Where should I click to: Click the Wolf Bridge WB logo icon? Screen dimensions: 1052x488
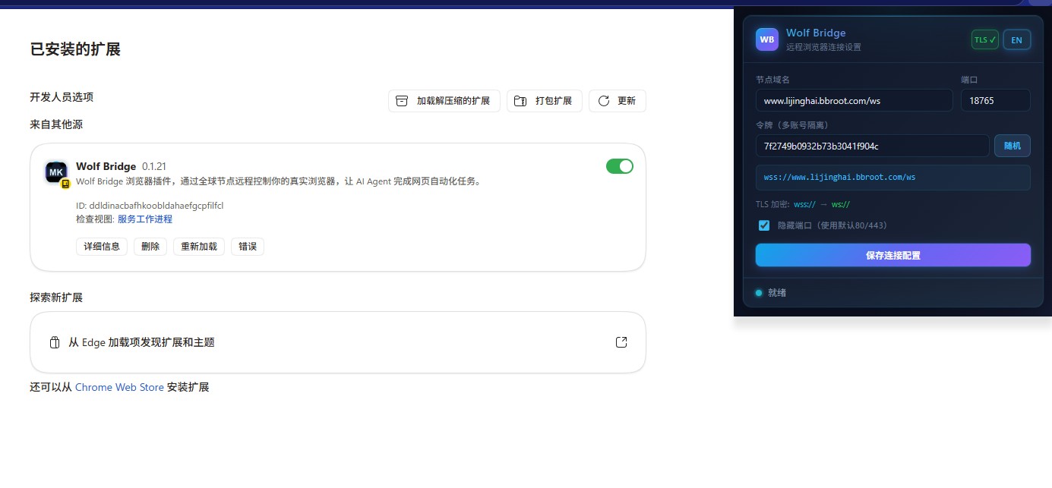pyautogui.click(x=767, y=39)
